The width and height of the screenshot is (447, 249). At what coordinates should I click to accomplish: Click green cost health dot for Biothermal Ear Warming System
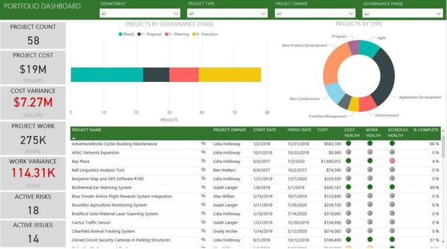(x=348, y=187)
